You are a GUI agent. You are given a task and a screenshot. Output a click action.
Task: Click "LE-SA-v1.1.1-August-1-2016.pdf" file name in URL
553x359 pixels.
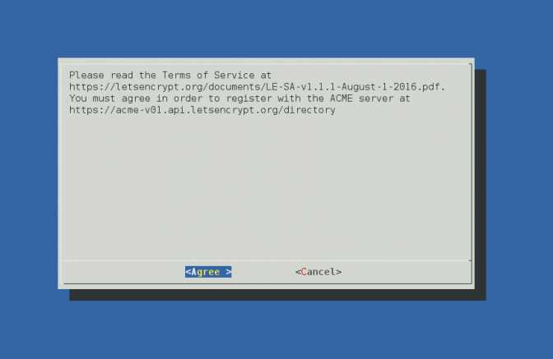coord(355,87)
